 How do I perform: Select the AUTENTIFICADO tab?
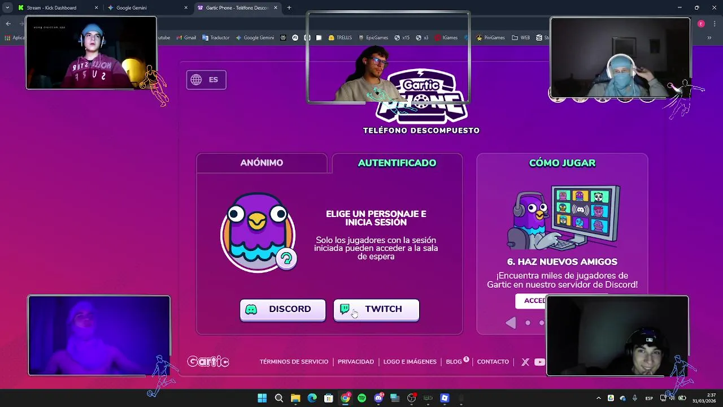click(x=397, y=163)
